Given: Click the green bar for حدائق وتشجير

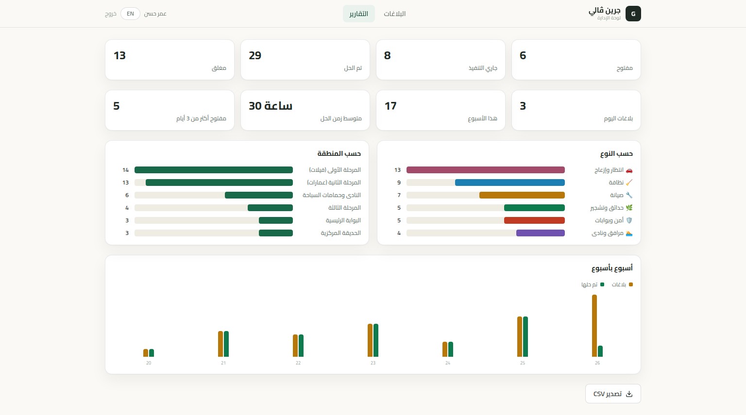Looking at the screenshot, I should click(534, 208).
